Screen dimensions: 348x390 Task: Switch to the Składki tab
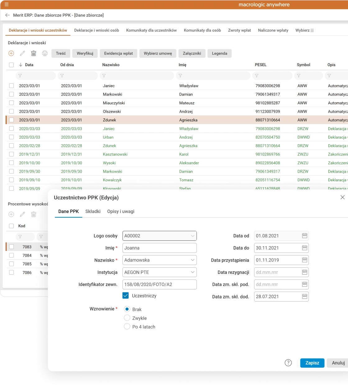click(93, 211)
